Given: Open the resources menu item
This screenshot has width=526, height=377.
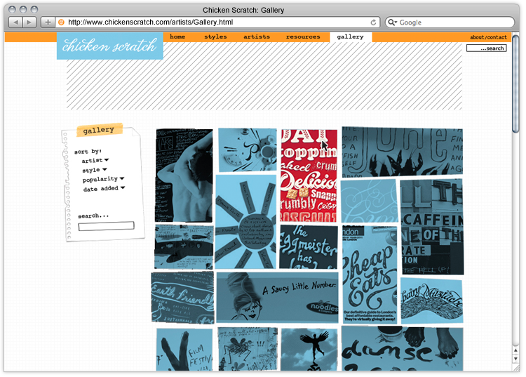Looking at the screenshot, I should pos(303,37).
